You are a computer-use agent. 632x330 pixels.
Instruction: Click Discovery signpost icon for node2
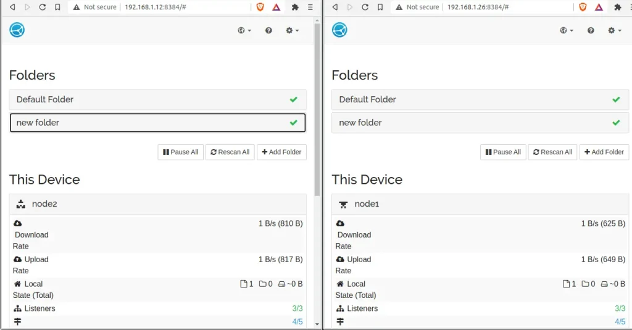click(x=17, y=321)
